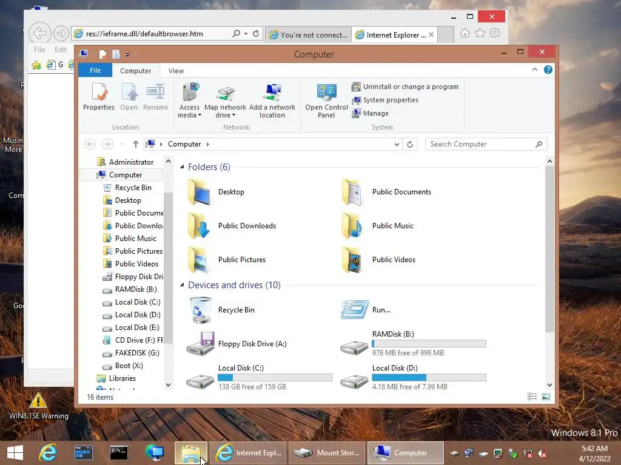Screen dimensions: 621x465
Task: Open Internet Explorer favorites star
Action: [x=480, y=33]
